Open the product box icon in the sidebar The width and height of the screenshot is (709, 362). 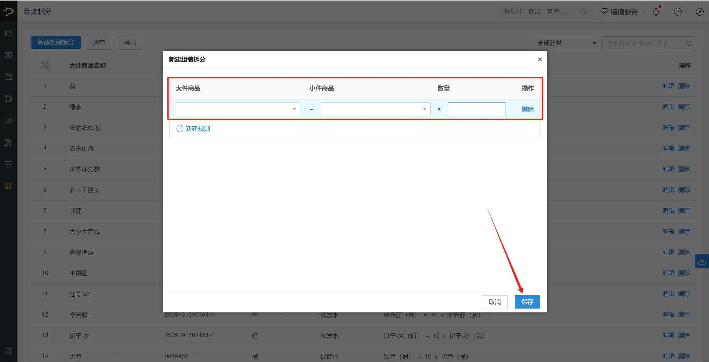pos(8,77)
